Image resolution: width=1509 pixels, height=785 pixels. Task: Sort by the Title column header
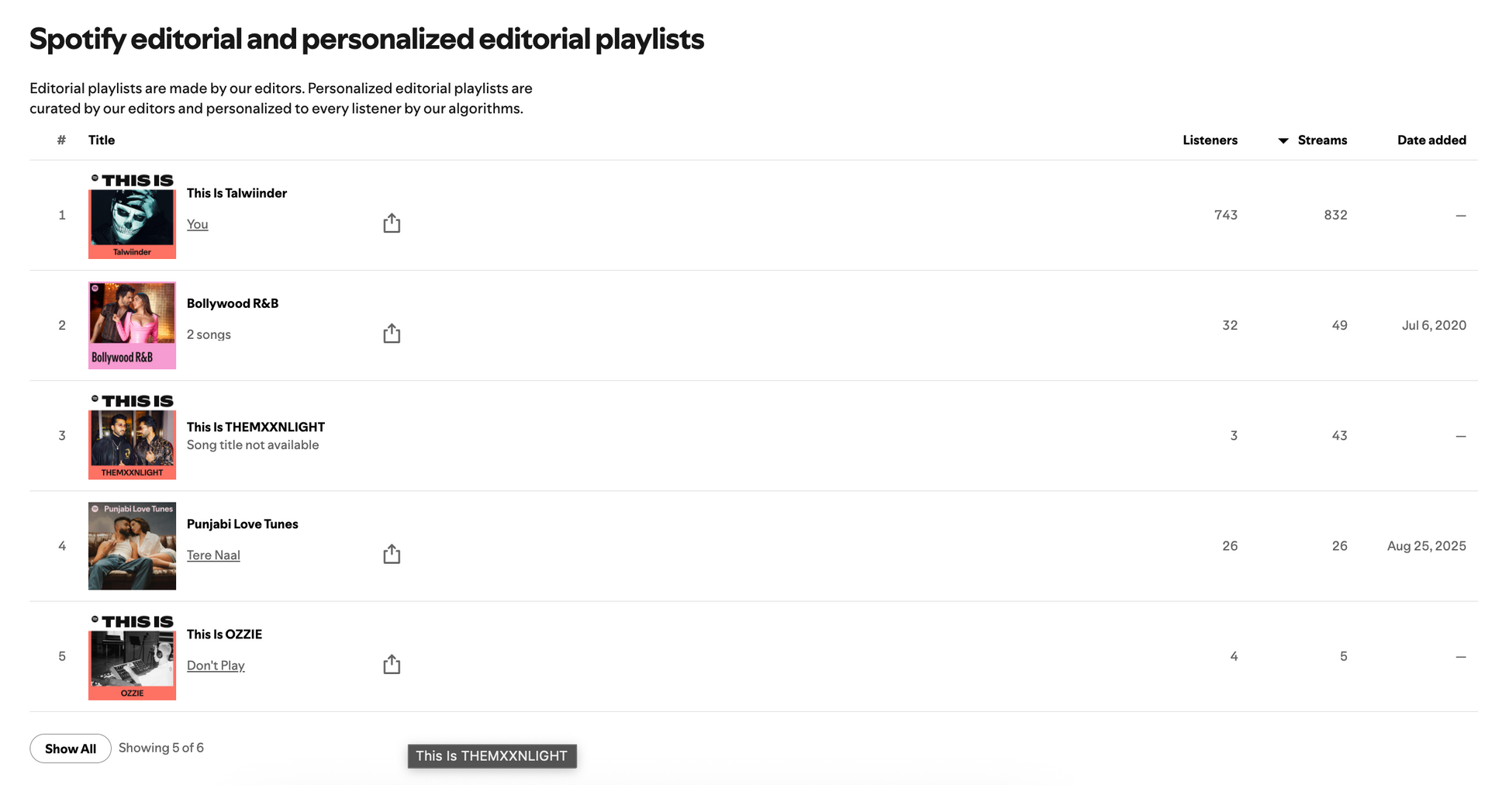102,140
